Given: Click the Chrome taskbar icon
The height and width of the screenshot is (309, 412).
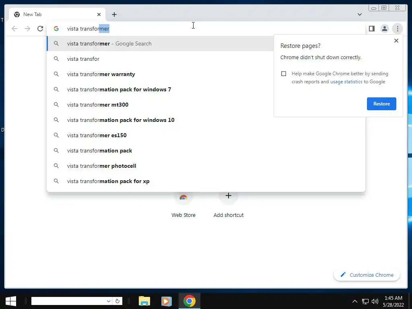Looking at the screenshot, I should click(x=190, y=301).
